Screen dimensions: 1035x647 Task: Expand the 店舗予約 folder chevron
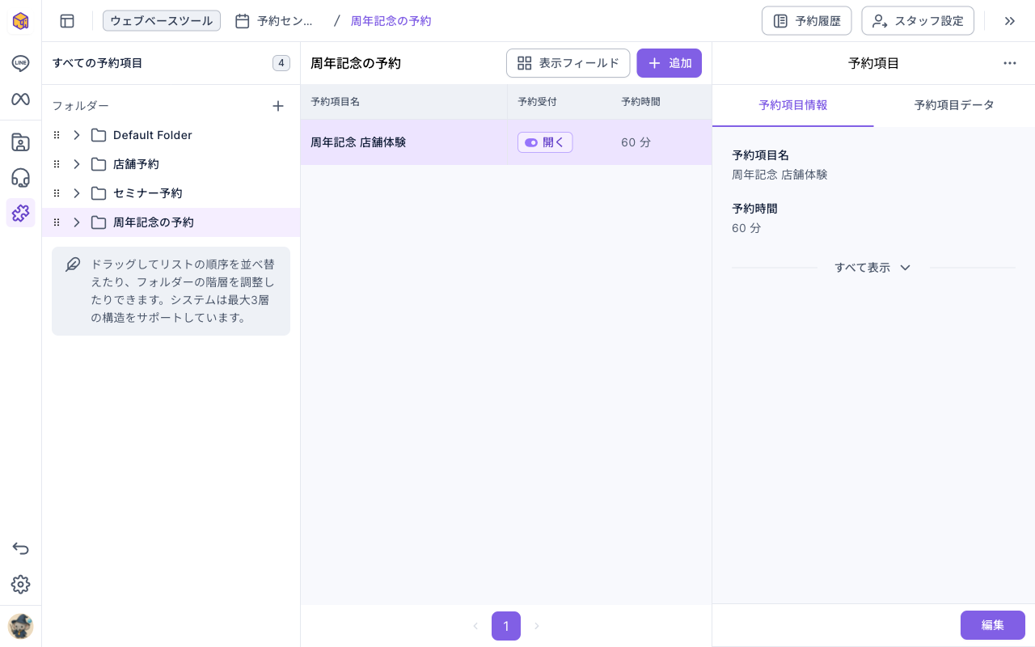pyautogui.click(x=77, y=164)
